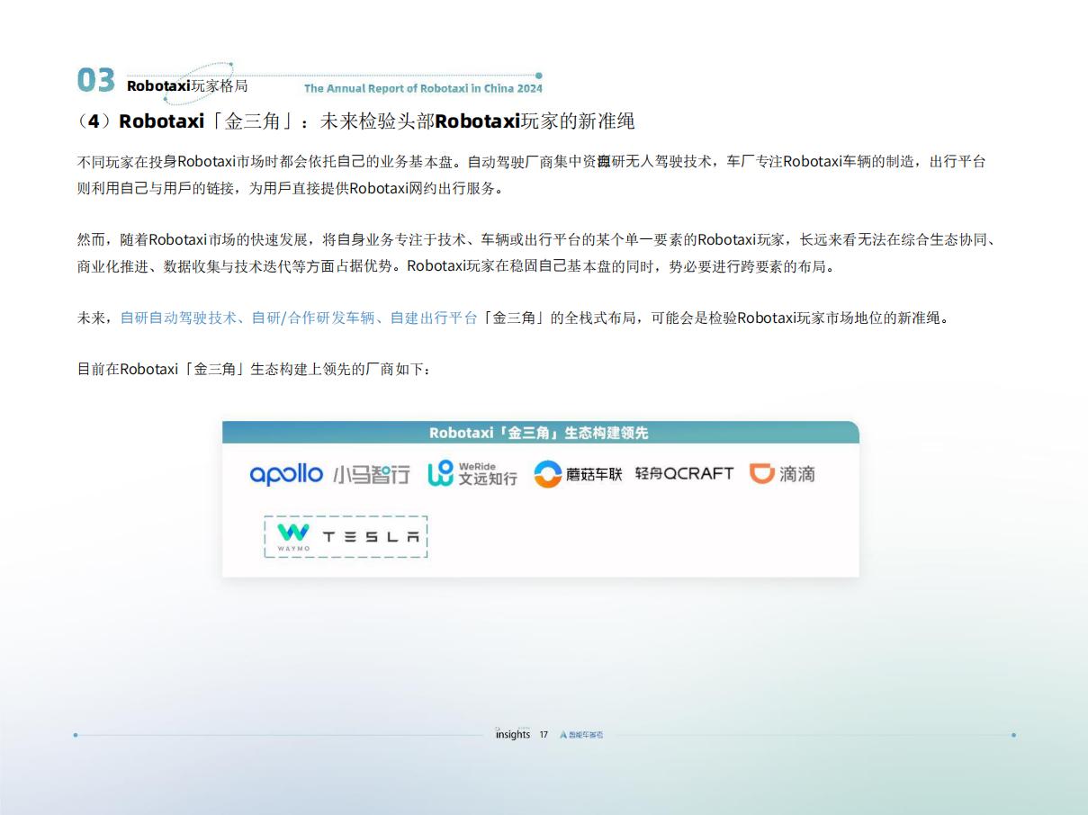Click the large section number 03
The image size is (1088, 815).
tap(96, 81)
